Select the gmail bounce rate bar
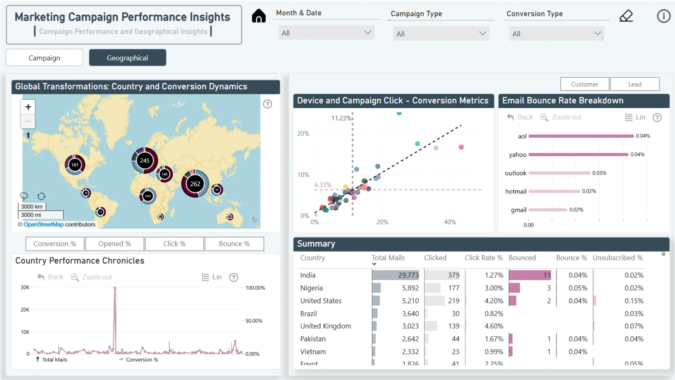Image resolution: width=675 pixels, height=380 pixels. click(x=548, y=210)
